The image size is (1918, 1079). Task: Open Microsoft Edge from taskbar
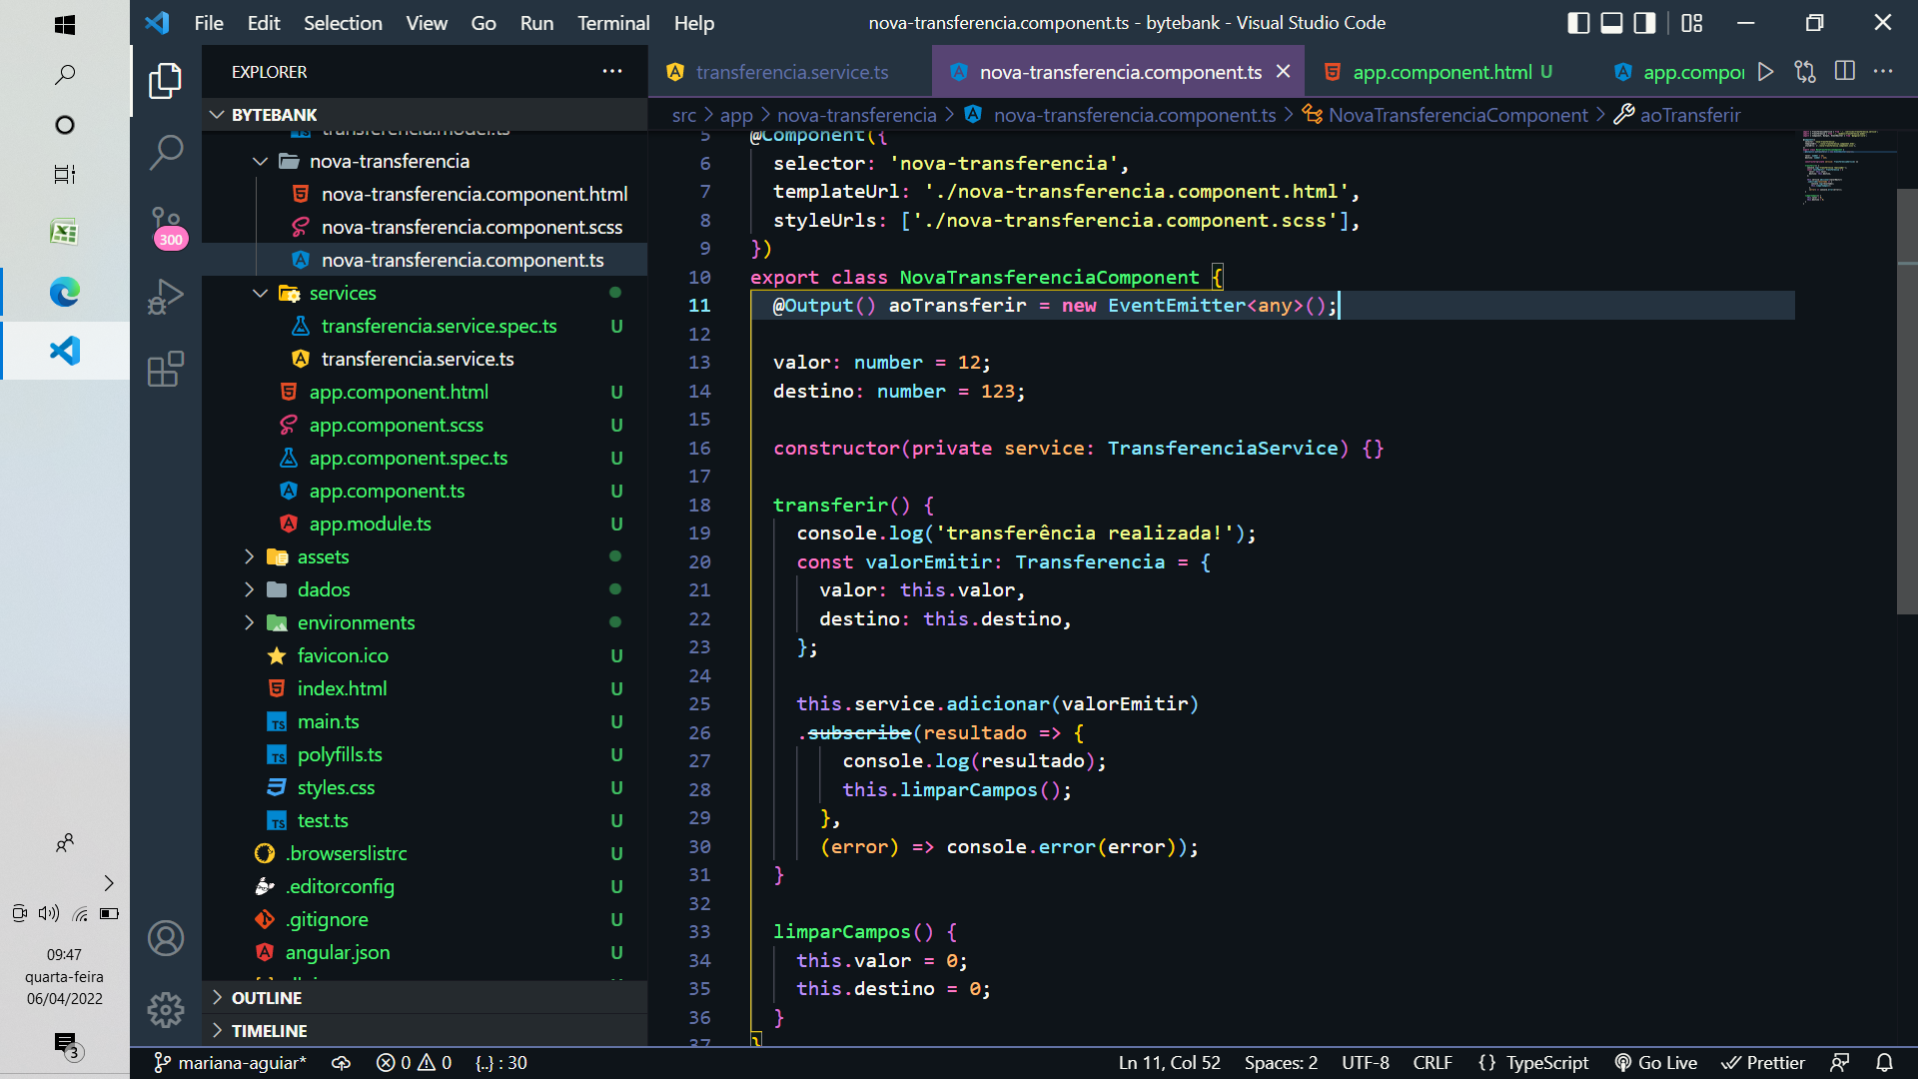point(65,292)
